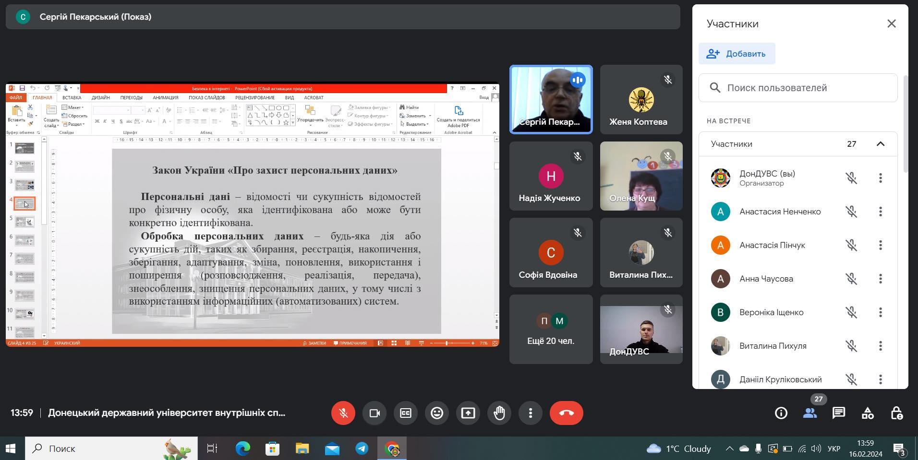Close the Участники side panel

[892, 24]
